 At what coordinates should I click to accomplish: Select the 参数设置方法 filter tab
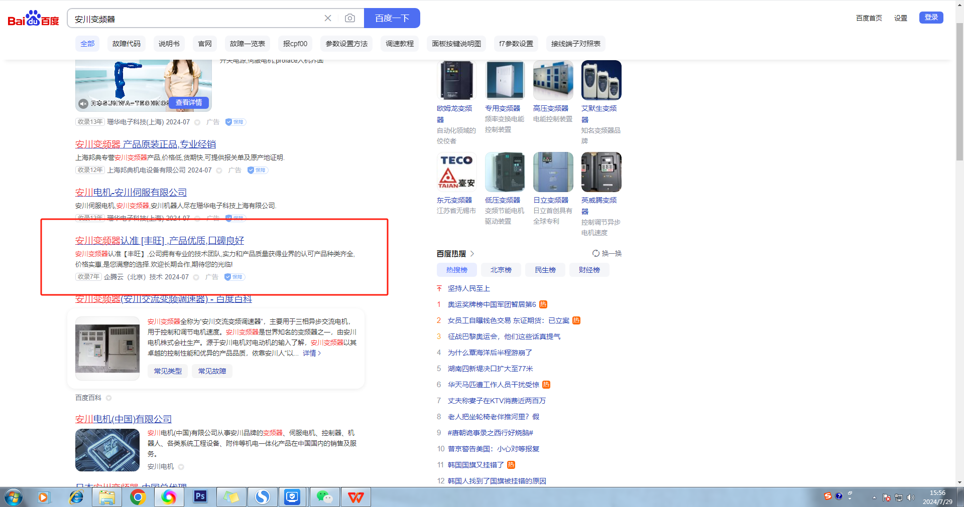(346, 44)
